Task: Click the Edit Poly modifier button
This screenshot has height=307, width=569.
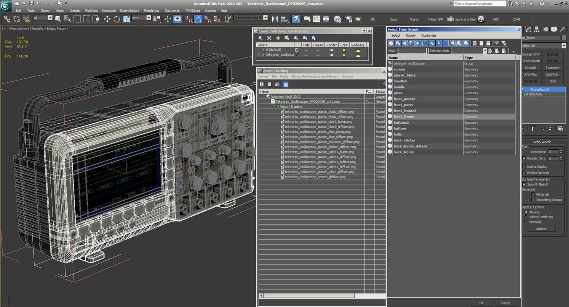Action: tap(552, 74)
